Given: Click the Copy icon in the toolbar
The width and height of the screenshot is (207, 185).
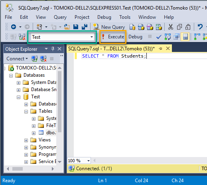Looking at the screenshot, I should [x=179, y=27].
